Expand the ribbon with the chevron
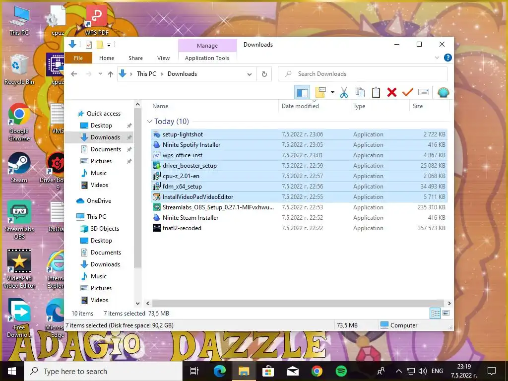Viewport: 508px width, 381px height. 437,58
